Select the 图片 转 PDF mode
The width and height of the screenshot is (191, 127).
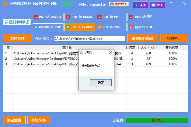coord(143,27)
